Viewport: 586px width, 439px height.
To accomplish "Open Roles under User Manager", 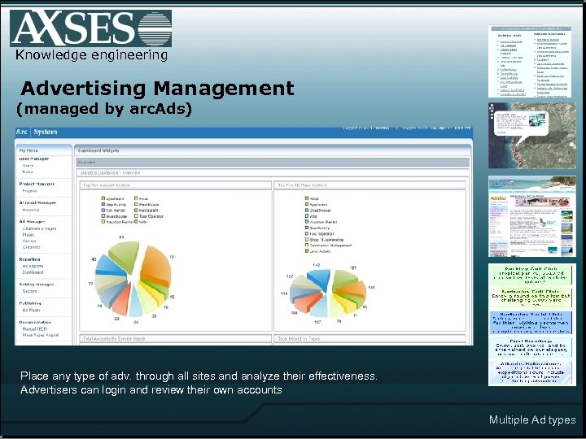I will (x=28, y=172).
